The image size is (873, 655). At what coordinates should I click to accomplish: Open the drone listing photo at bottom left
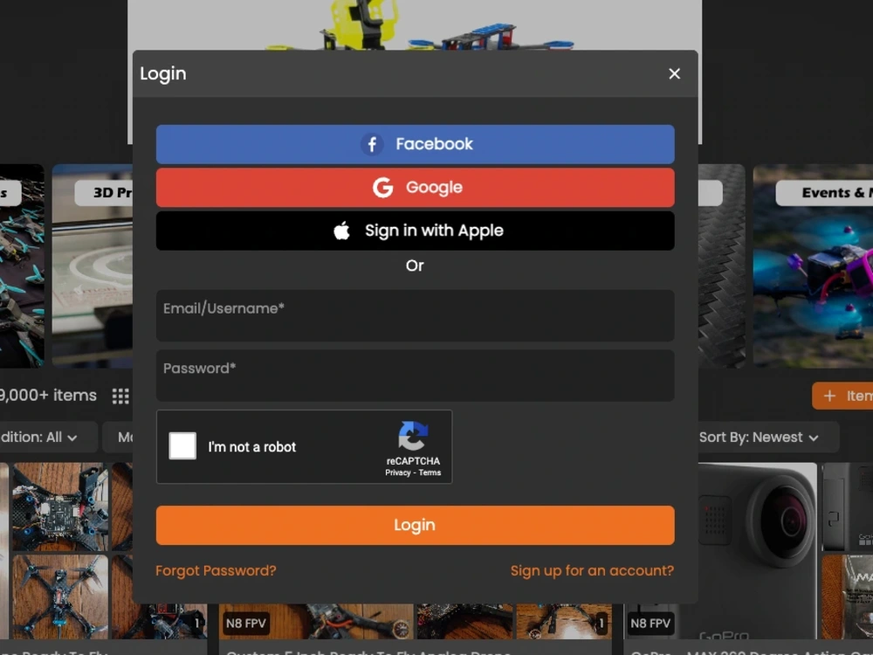60,596
